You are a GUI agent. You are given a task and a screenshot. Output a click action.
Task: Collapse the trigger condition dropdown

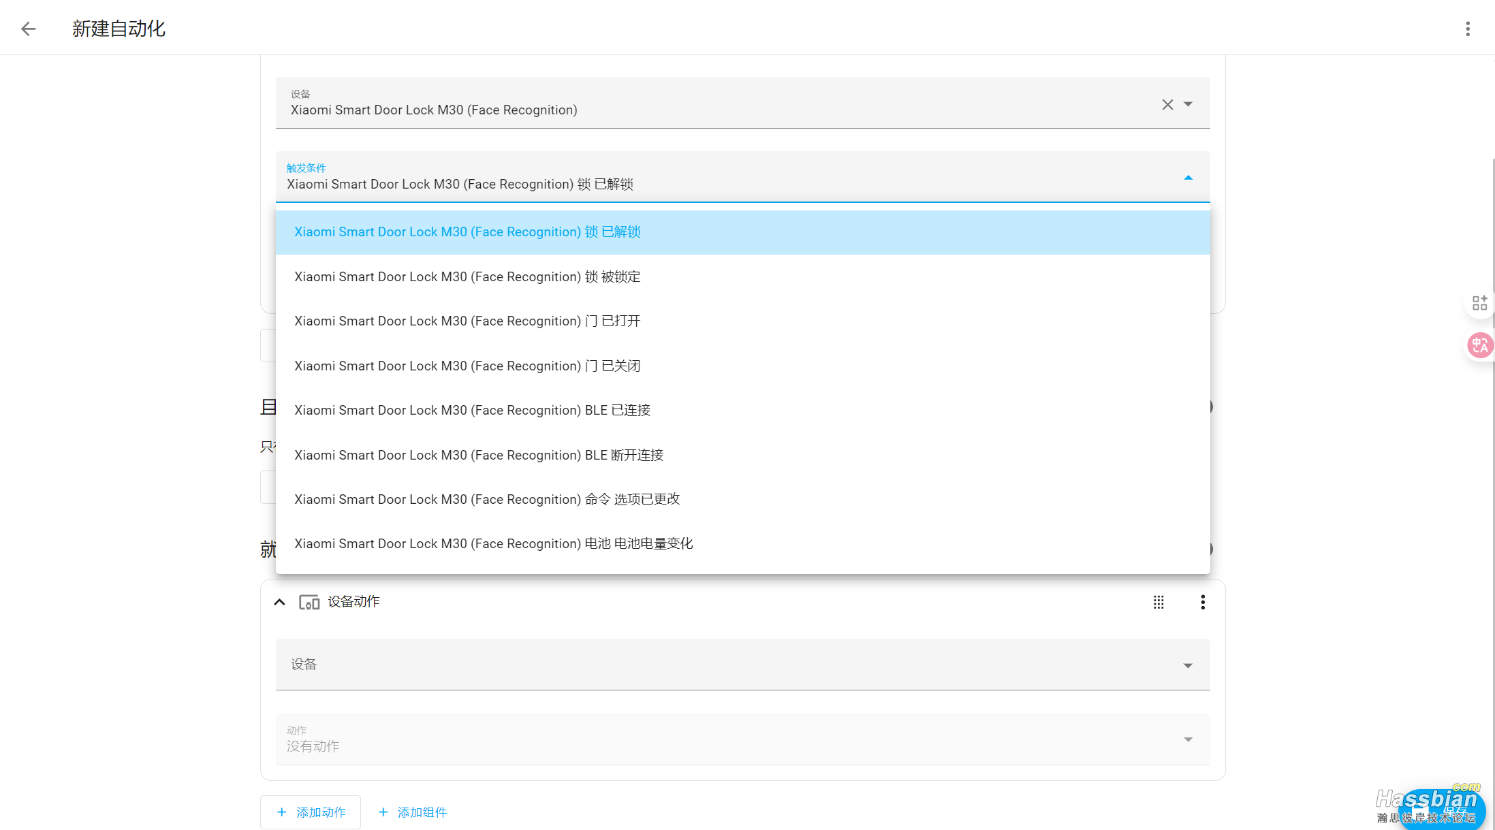point(1189,178)
